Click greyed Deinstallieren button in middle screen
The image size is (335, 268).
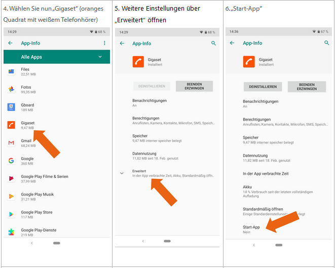tap(152, 86)
